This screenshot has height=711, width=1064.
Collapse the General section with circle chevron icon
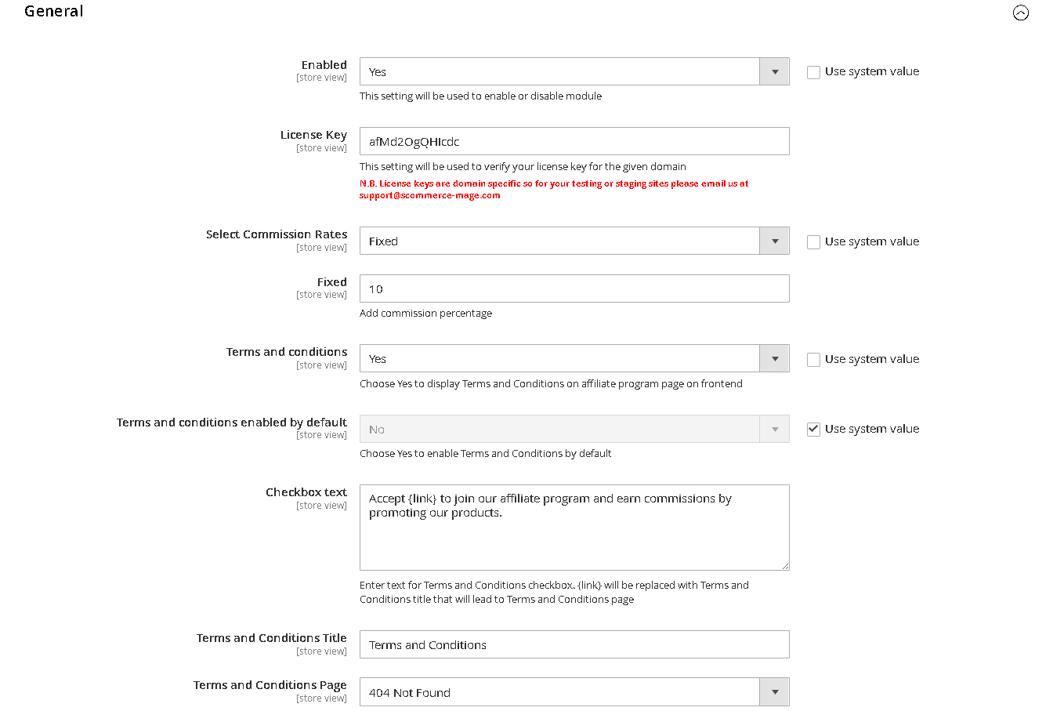pyautogui.click(x=1020, y=13)
